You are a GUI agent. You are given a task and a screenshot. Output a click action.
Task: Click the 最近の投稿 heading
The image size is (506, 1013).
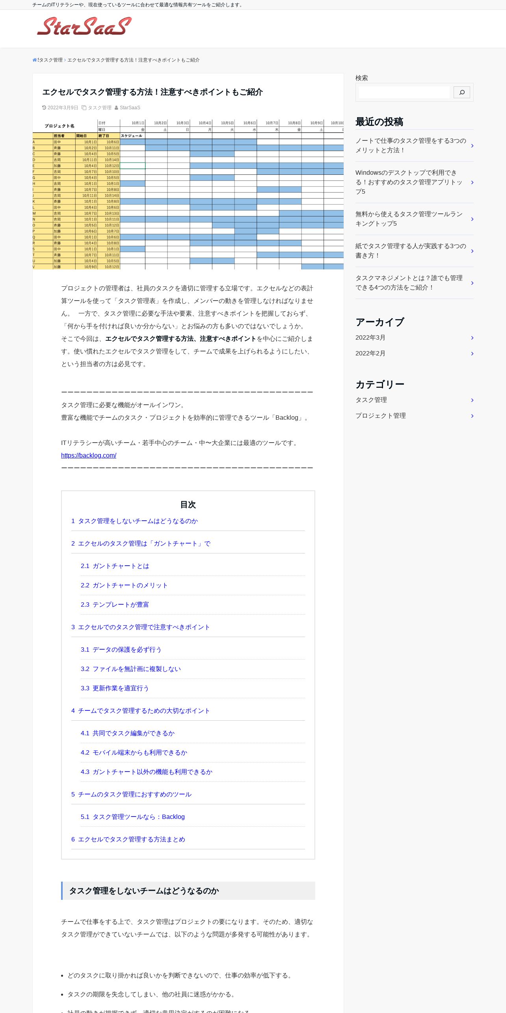[379, 122]
